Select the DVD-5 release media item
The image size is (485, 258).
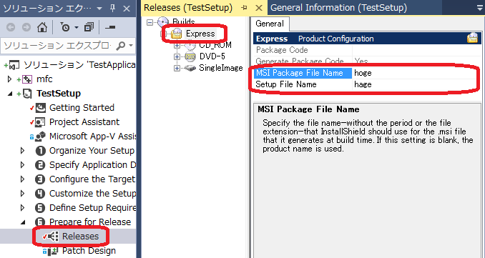pyautogui.click(x=212, y=56)
